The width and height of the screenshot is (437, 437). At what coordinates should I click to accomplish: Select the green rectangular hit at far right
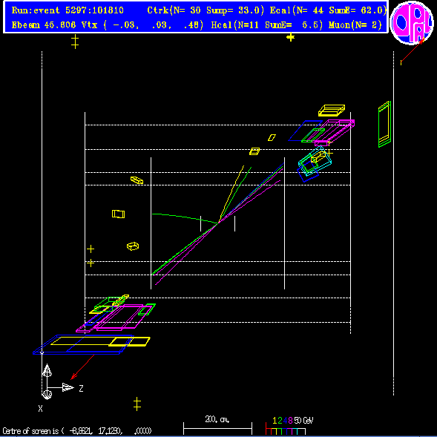point(384,125)
